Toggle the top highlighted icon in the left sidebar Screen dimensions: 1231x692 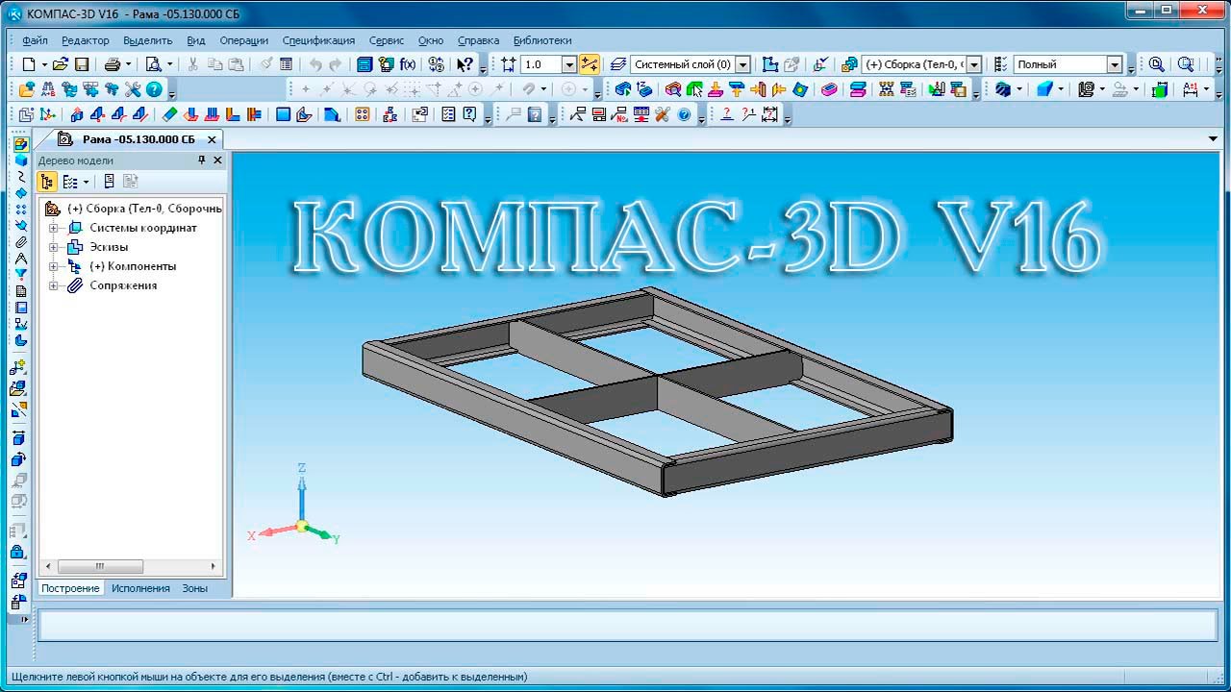[x=21, y=144]
